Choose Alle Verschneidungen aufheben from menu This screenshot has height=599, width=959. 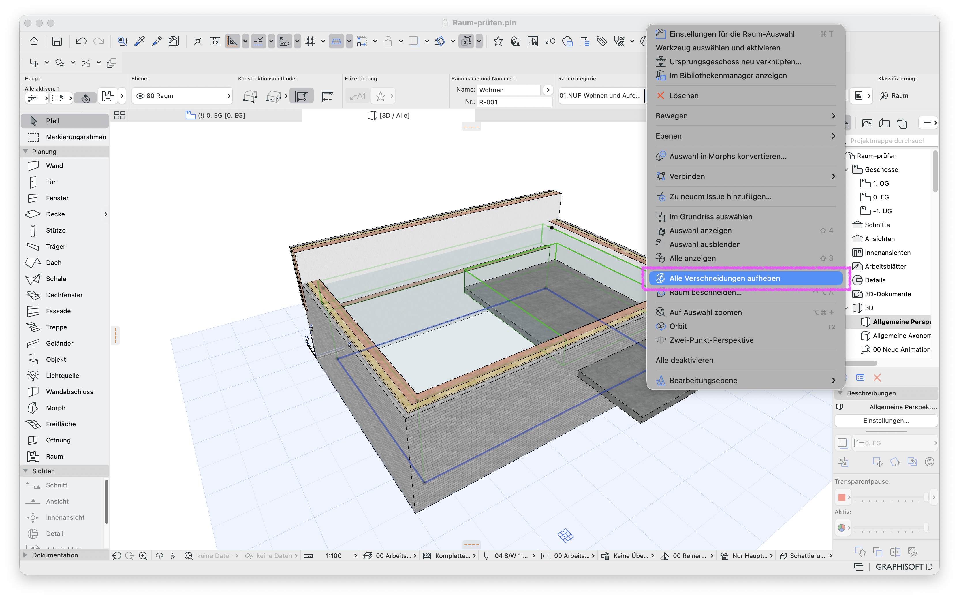tap(745, 278)
